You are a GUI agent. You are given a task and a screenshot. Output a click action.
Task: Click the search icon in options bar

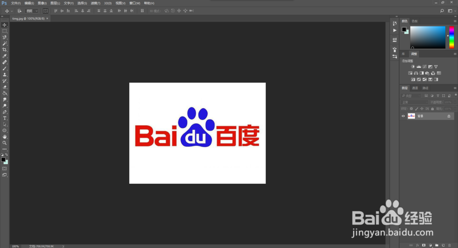(442, 11)
